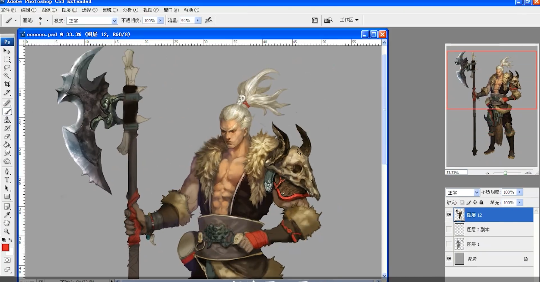Select the Rectangle shape tool

(x=7, y=197)
